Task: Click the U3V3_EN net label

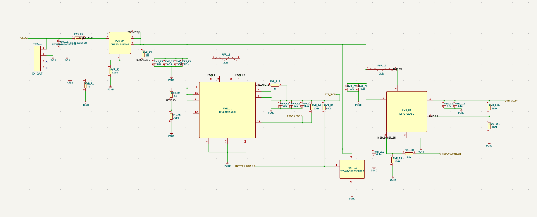Action: [171, 100]
